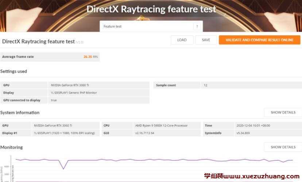Select the Sample count value 12
Viewport: 302px width, 182px height.
point(206,85)
